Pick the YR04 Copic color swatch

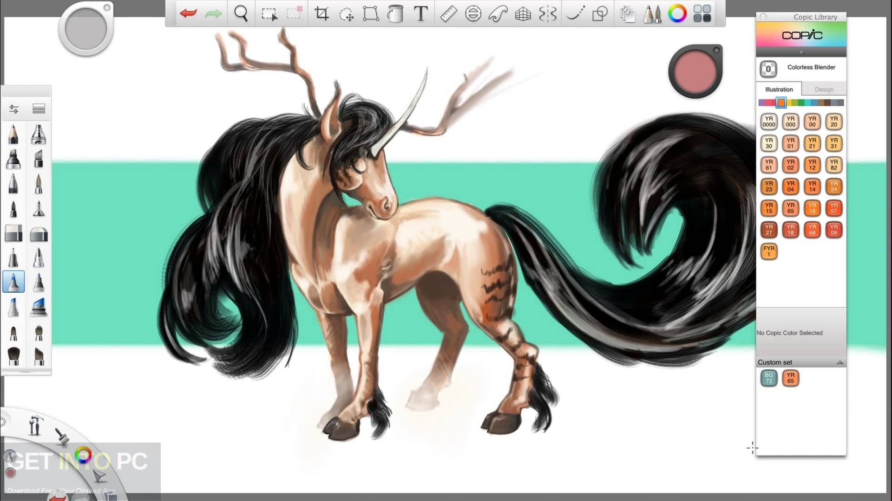point(790,186)
